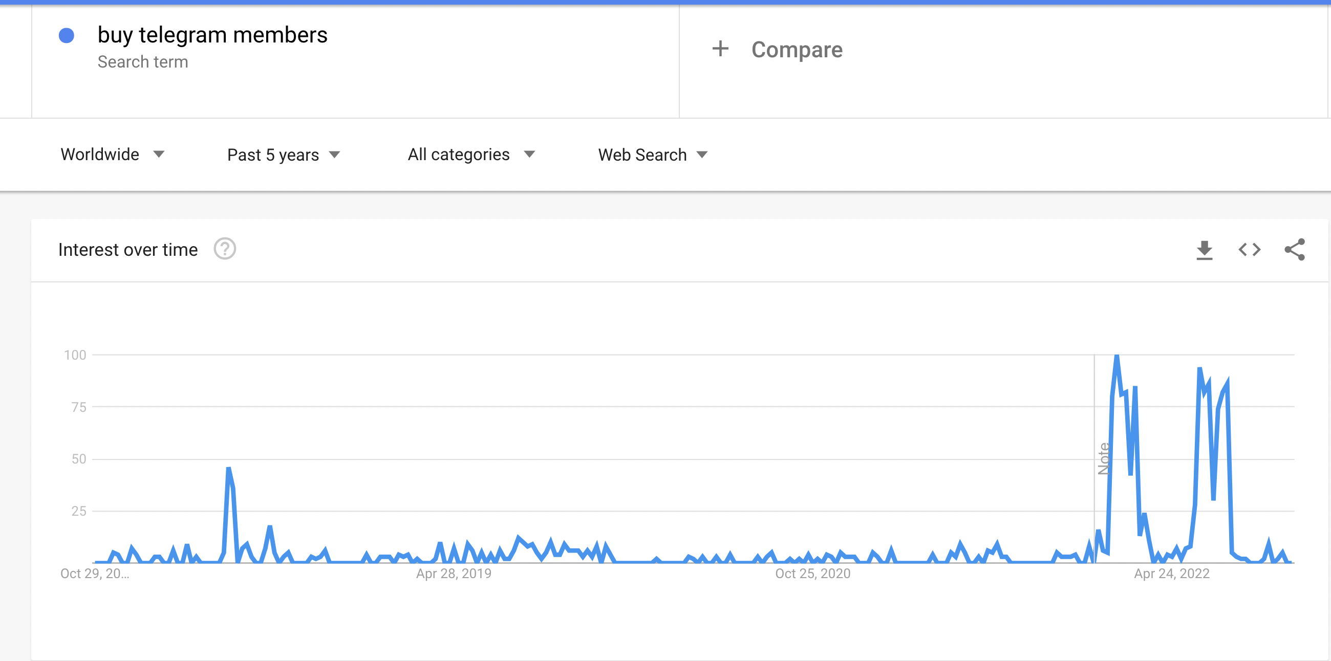Open the Interest over time help icon

click(225, 249)
